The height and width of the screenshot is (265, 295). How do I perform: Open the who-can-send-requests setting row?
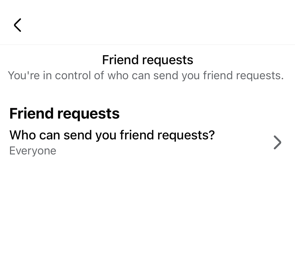145,142
